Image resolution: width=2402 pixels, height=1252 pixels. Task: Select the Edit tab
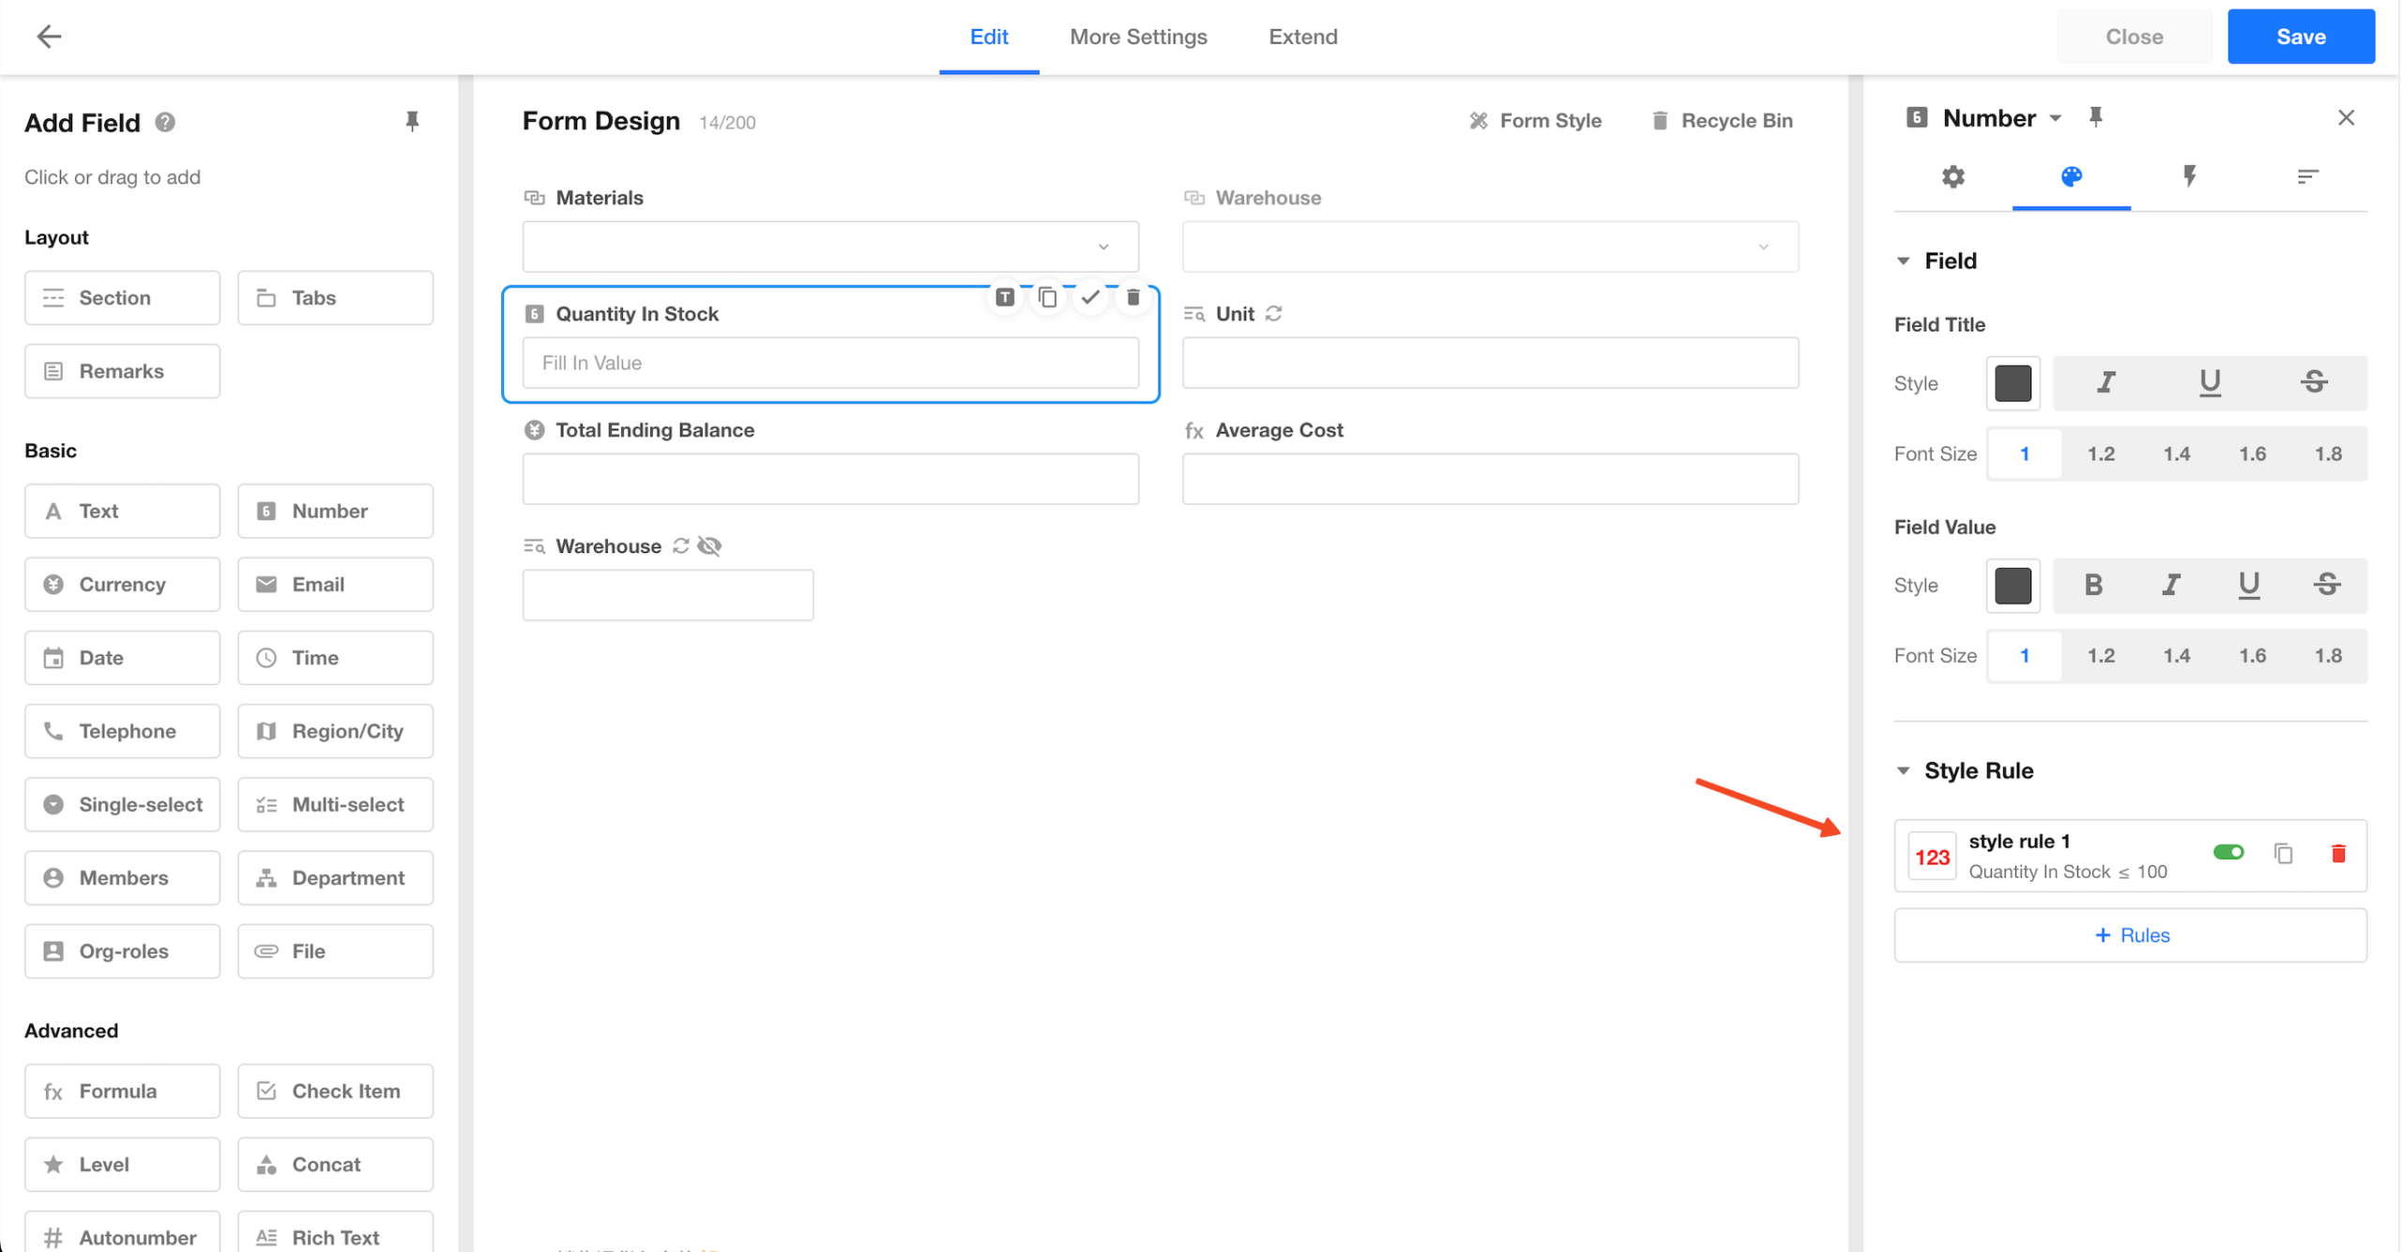point(989,37)
